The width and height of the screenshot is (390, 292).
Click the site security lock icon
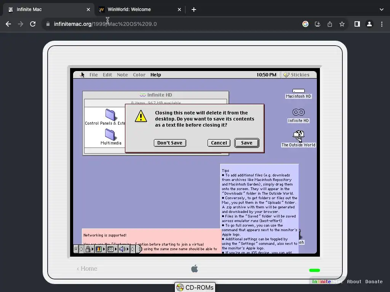(x=48, y=24)
